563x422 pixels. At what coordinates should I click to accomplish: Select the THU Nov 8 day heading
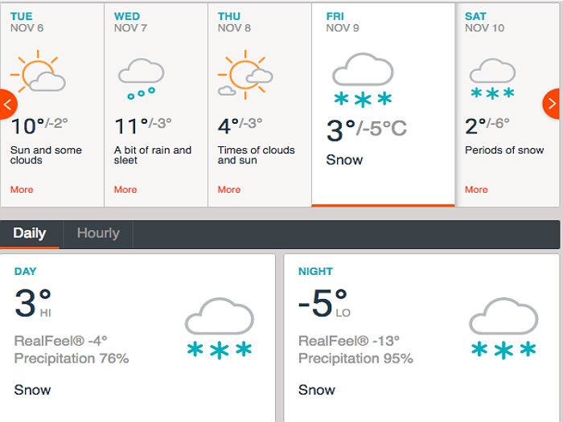click(x=234, y=22)
